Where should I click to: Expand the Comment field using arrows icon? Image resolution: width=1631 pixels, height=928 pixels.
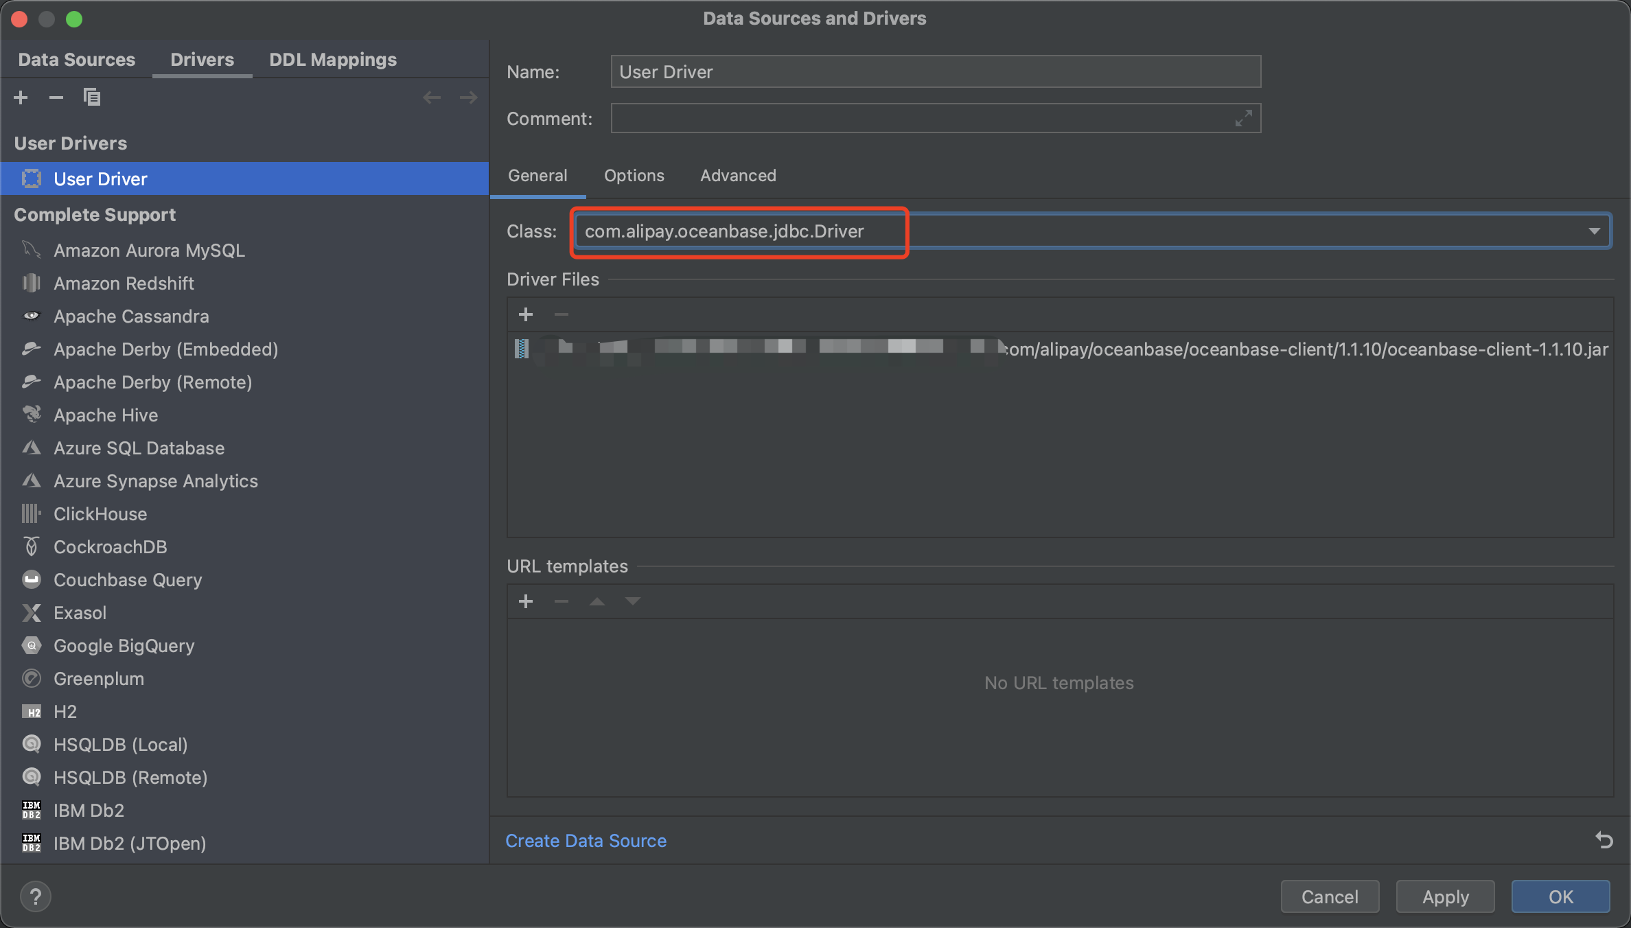click(1243, 119)
